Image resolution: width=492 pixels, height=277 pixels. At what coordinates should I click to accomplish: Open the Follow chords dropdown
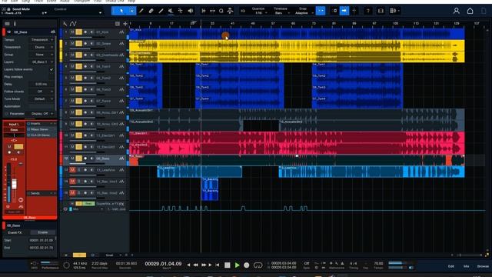pos(42,92)
